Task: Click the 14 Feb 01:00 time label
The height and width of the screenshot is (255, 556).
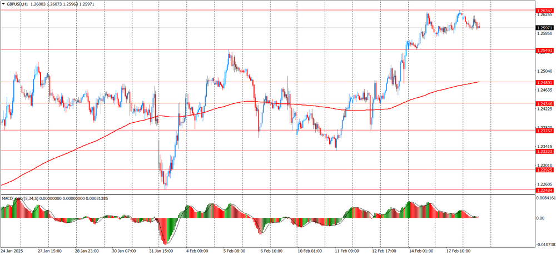Action: [x=421, y=251]
